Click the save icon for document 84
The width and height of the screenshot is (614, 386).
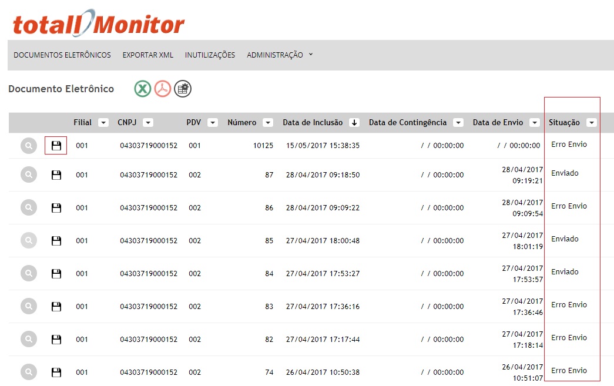click(56, 274)
